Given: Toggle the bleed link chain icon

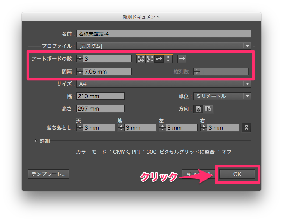Looking at the screenshot, I should click(x=246, y=128).
